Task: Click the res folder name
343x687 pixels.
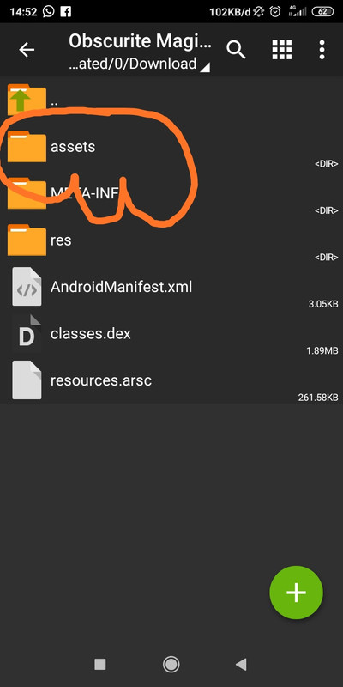Action: (61, 240)
